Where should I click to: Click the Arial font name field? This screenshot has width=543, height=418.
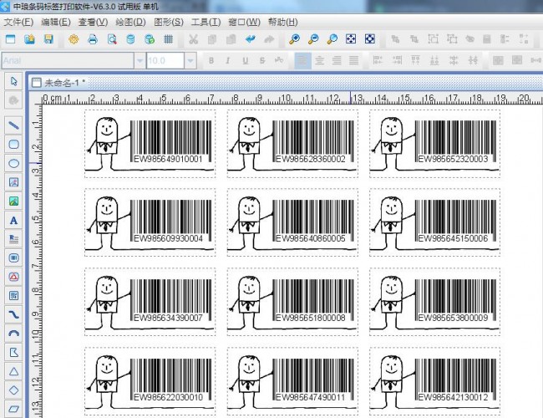coord(68,61)
